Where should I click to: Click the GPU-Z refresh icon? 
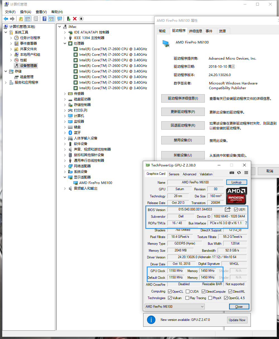239,173
